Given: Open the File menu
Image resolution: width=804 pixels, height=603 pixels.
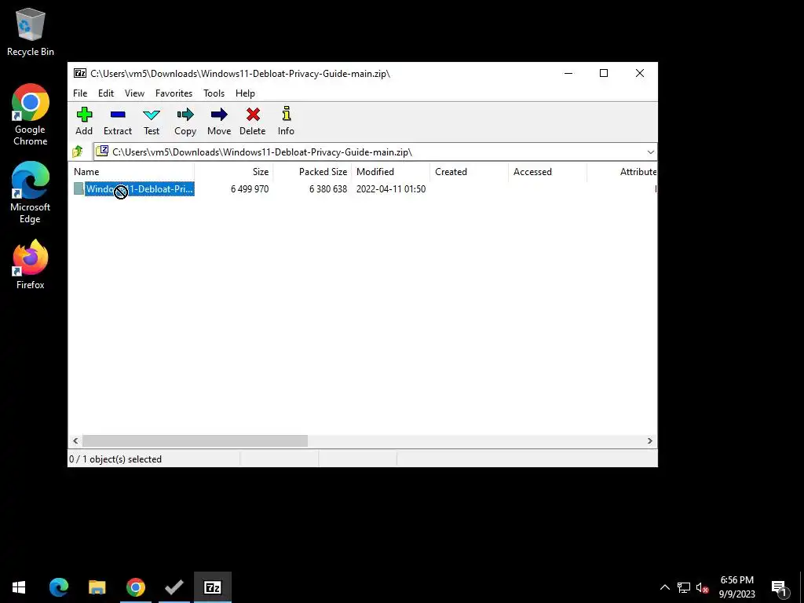Looking at the screenshot, I should (x=80, y=93).
